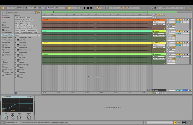Click the release notes link in status bar
The height and width of the screenshot is (125, 193).
pyautogui.click(x=60, y=122)
